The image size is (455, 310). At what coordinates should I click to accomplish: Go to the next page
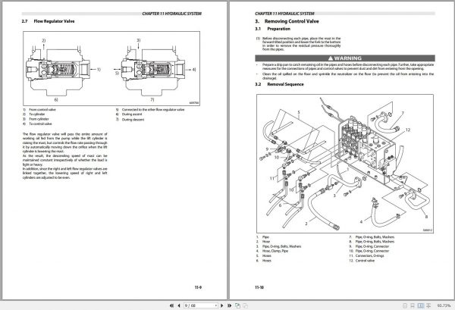[x=222, y=305]
